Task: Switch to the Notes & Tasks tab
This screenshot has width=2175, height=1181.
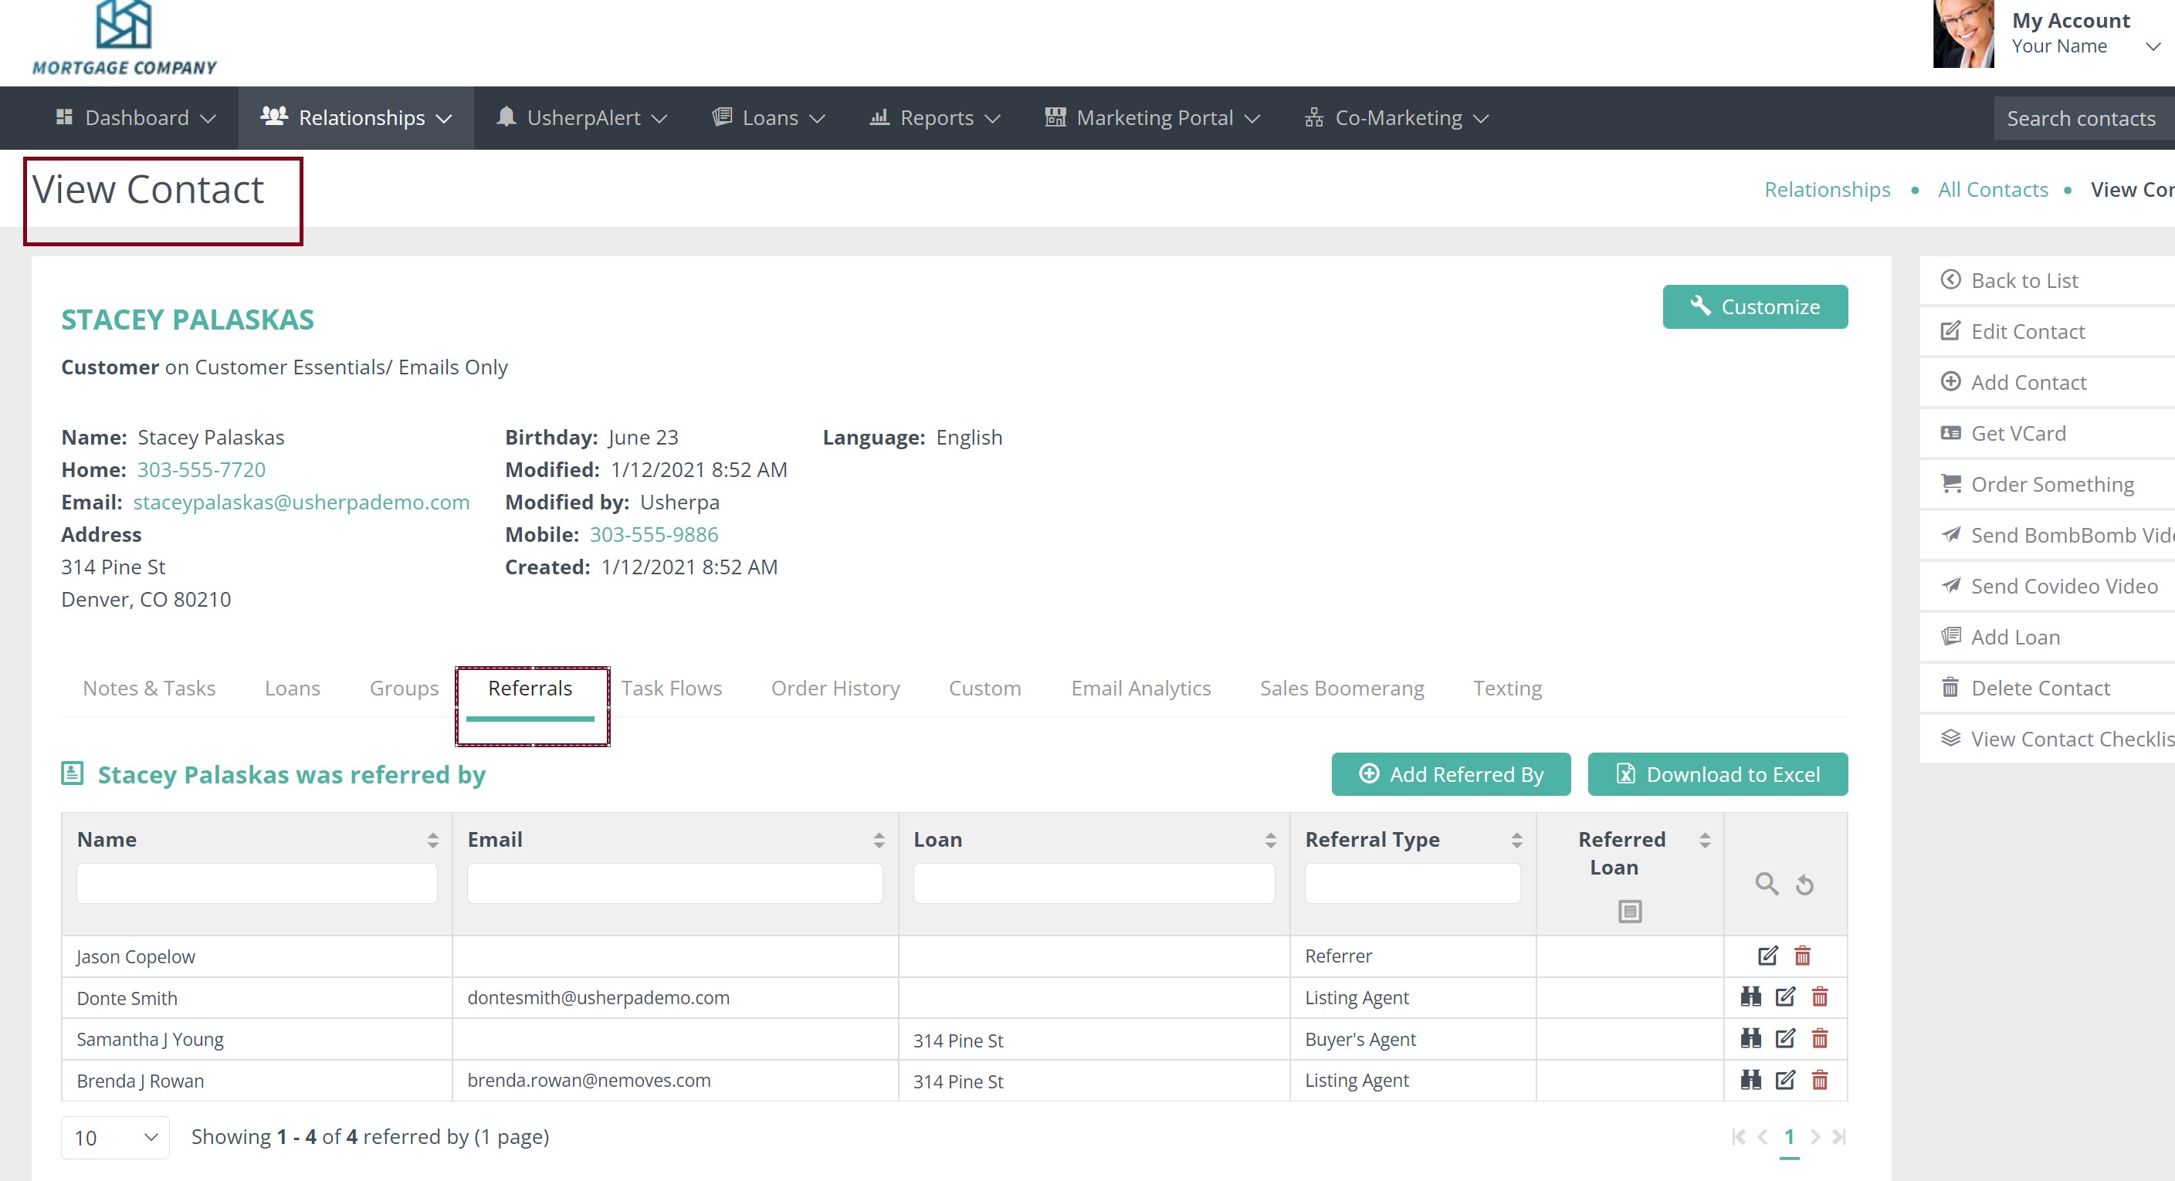Action: click(x=148, y=688)
